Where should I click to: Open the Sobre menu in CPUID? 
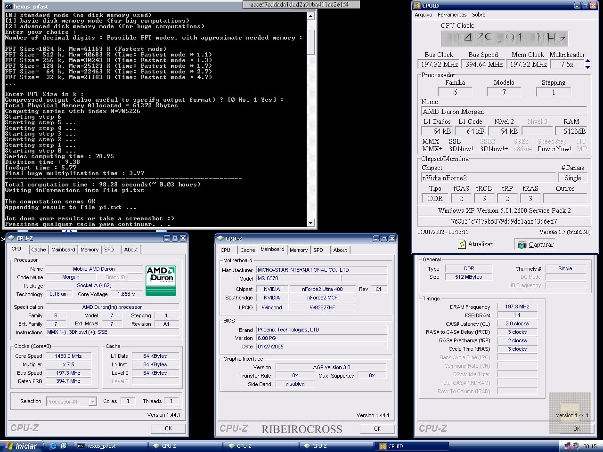click(479, 15)
